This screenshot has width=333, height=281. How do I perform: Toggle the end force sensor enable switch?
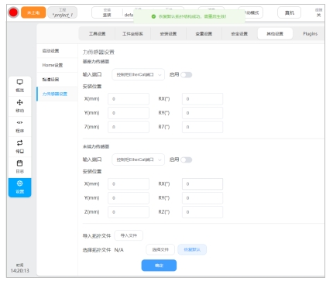tap(187, 159)
